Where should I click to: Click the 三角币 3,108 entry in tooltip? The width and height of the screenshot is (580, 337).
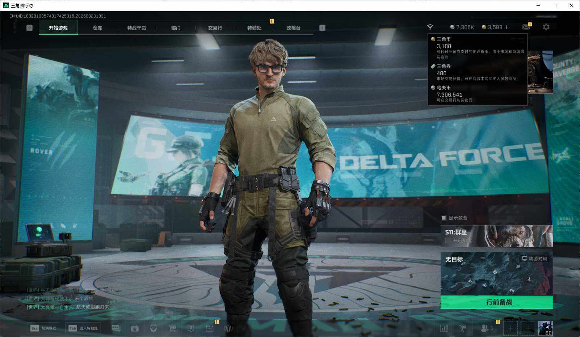pyautogui.click(x=478, y=48)
